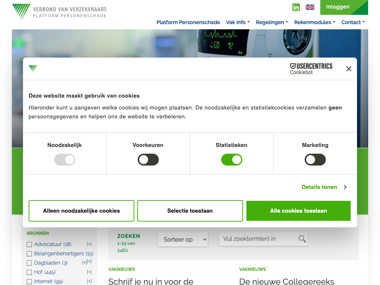The width and height of the screenshot is (380, 285).
Task: Enable the Voorkeuren cookies switch
Action: pos(148,160)
